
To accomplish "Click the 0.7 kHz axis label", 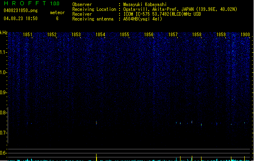I will (x=3, y=133).
